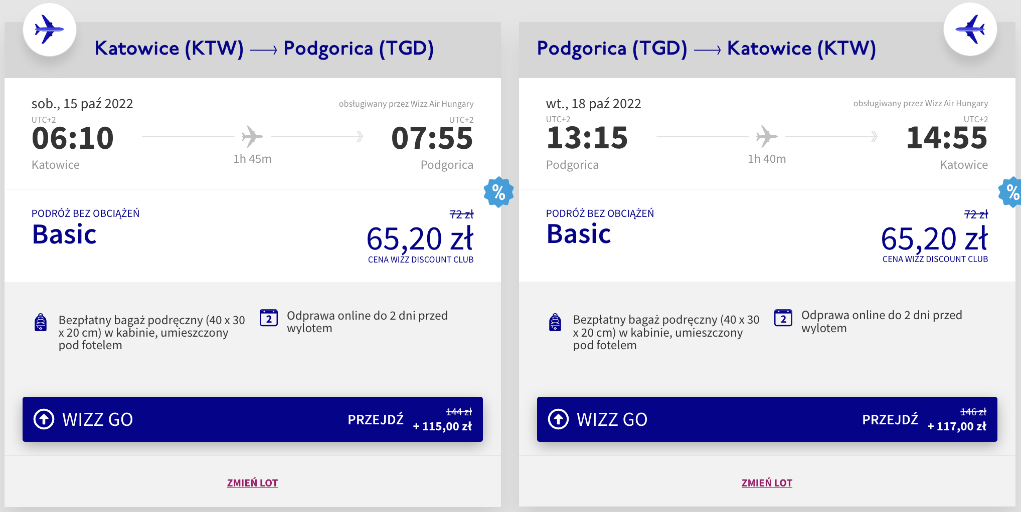Screen dimensions: 1021x512
Task: Select the Basic fare on return flight
Action: pos(579,234)
